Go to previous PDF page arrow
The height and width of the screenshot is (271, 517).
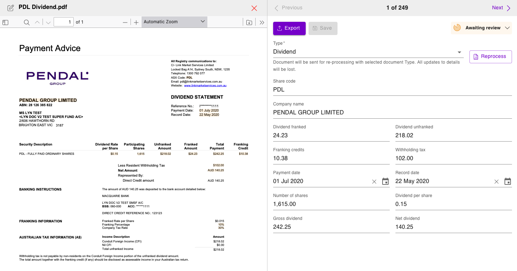tap(37, 22)
